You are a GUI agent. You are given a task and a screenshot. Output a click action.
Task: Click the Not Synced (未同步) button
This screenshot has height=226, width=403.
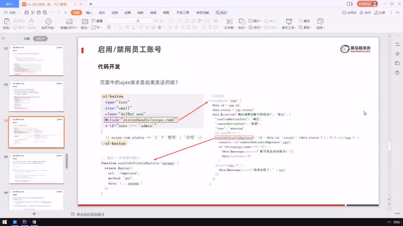point(349,13)
